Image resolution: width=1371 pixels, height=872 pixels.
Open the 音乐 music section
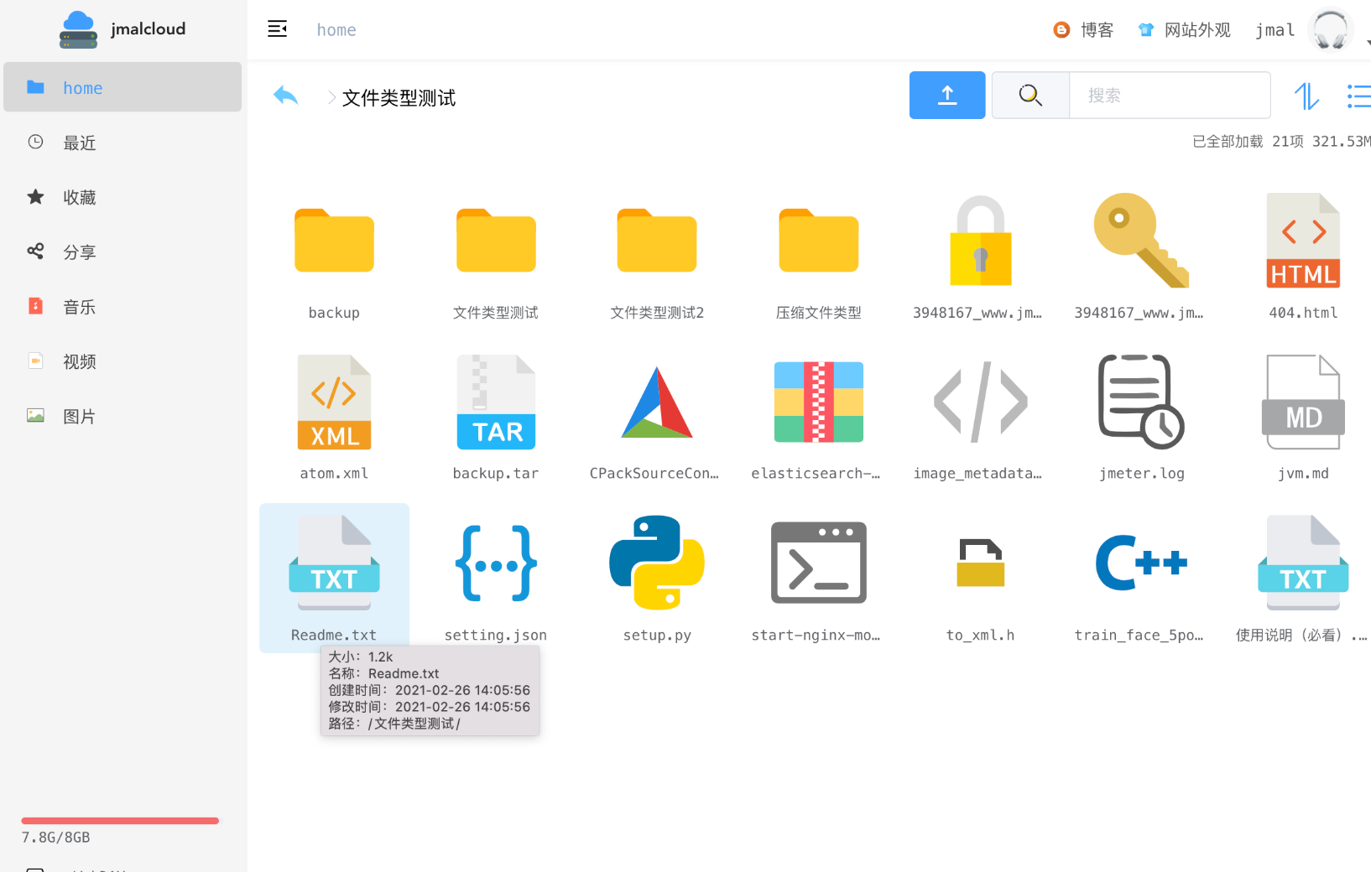[80, 308]
